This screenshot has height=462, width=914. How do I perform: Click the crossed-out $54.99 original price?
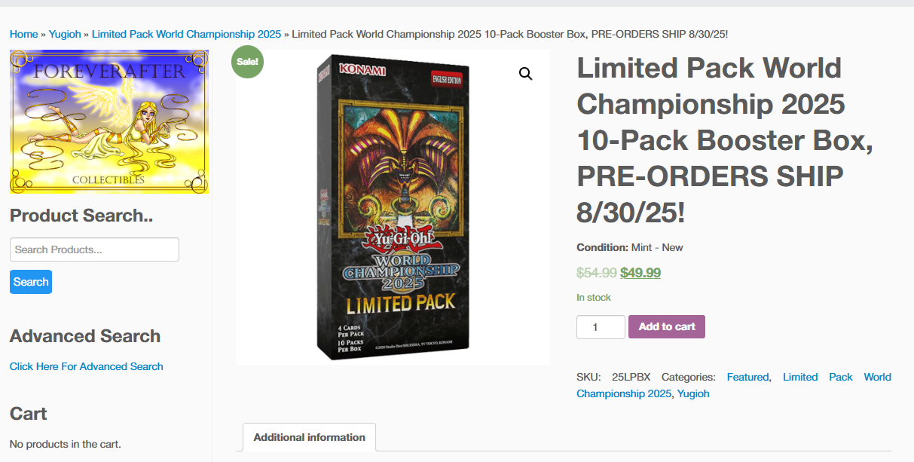[x=597, y=273]
